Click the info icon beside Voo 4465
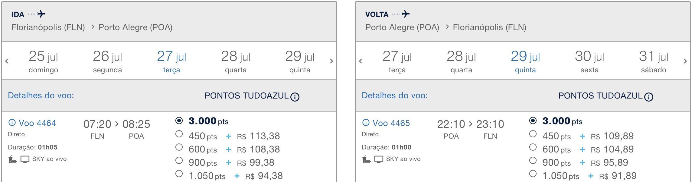692x182 pixels. (366, 123)
